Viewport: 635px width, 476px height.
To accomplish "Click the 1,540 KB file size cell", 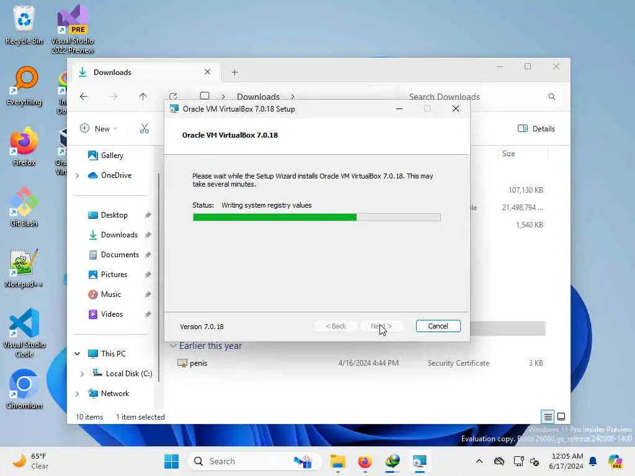I will (530, 224).
